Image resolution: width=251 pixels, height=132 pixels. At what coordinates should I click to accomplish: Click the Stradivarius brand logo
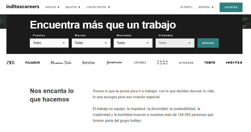click(114, 62)
